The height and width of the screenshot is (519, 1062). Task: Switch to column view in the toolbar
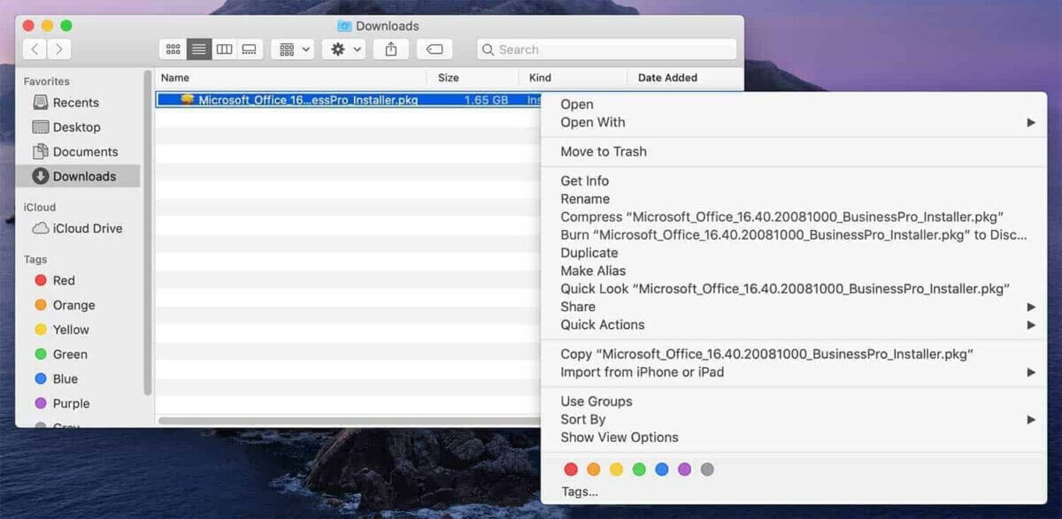click(224, 50)
